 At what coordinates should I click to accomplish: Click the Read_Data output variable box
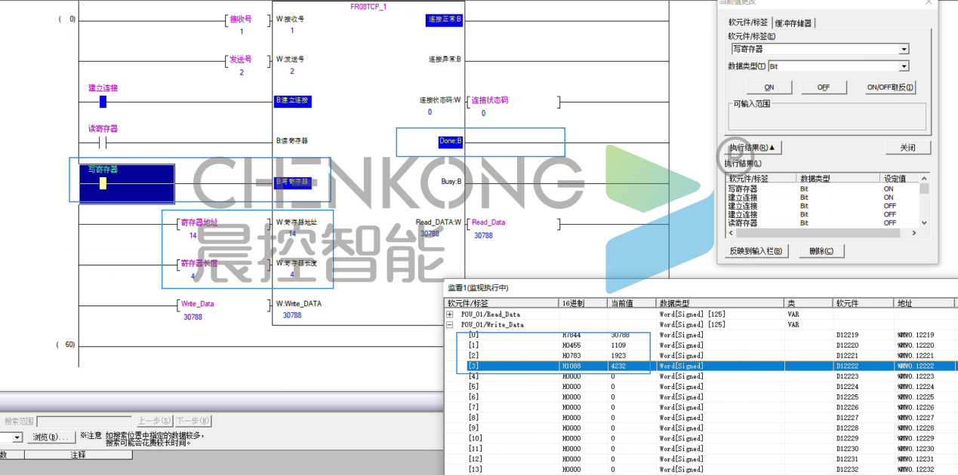(x=513, y=223)
